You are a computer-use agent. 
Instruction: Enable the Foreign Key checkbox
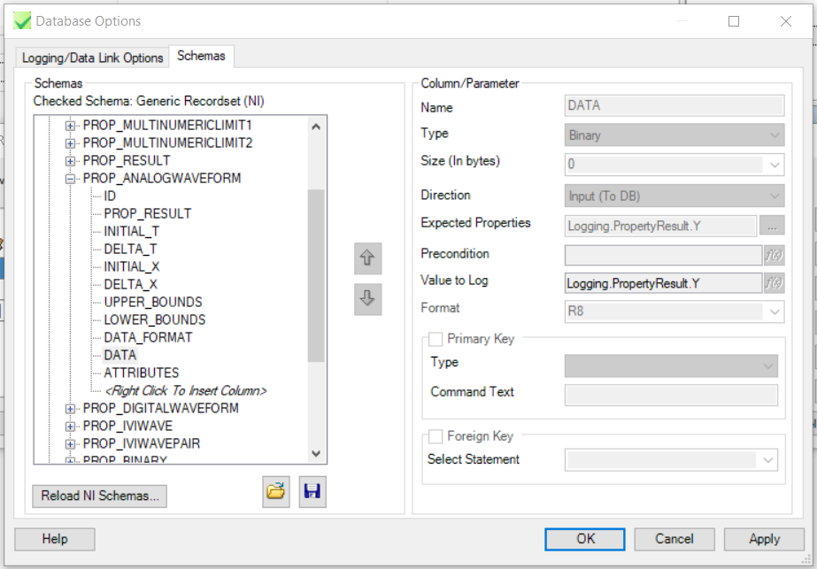tap(435, 436)
